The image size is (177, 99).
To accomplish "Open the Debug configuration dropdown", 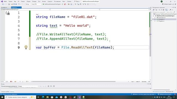I will (x=28, y=4).
